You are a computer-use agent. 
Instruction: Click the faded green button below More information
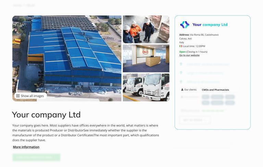[x=36, y=157]
